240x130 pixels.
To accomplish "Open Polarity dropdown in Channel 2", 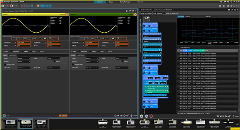I will (x=92, y=62).
